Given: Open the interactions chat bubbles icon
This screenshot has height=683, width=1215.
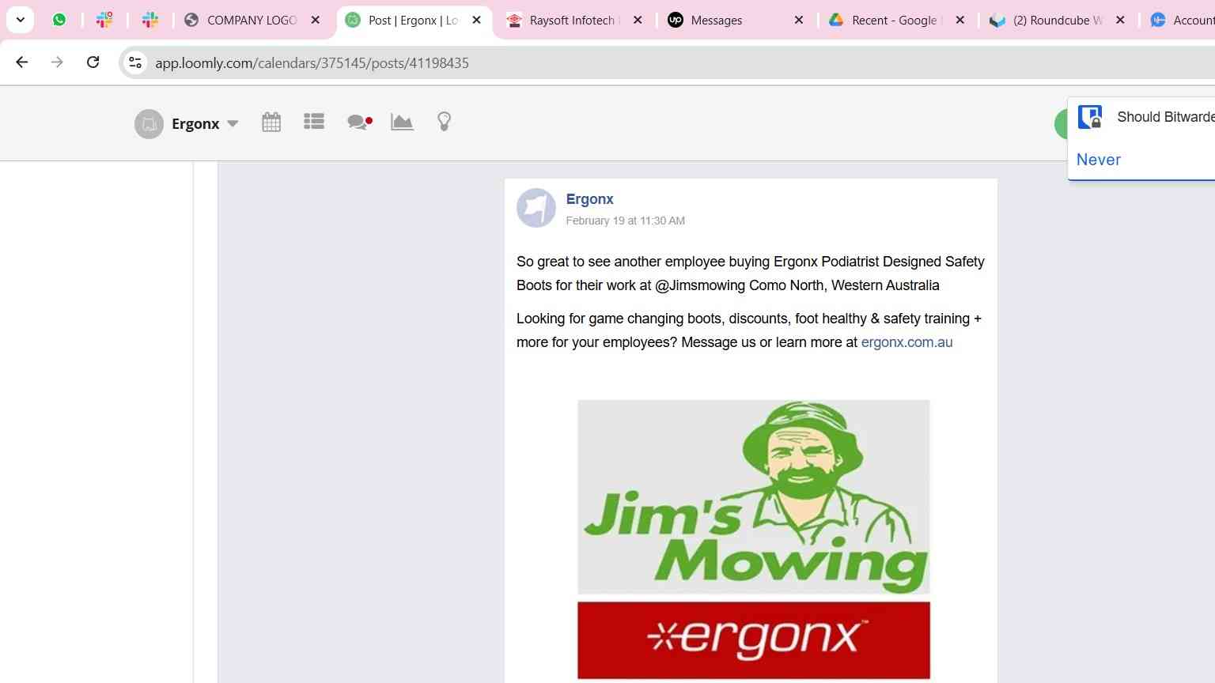Looking at the screenshot, I should click(x=359, y=122).
